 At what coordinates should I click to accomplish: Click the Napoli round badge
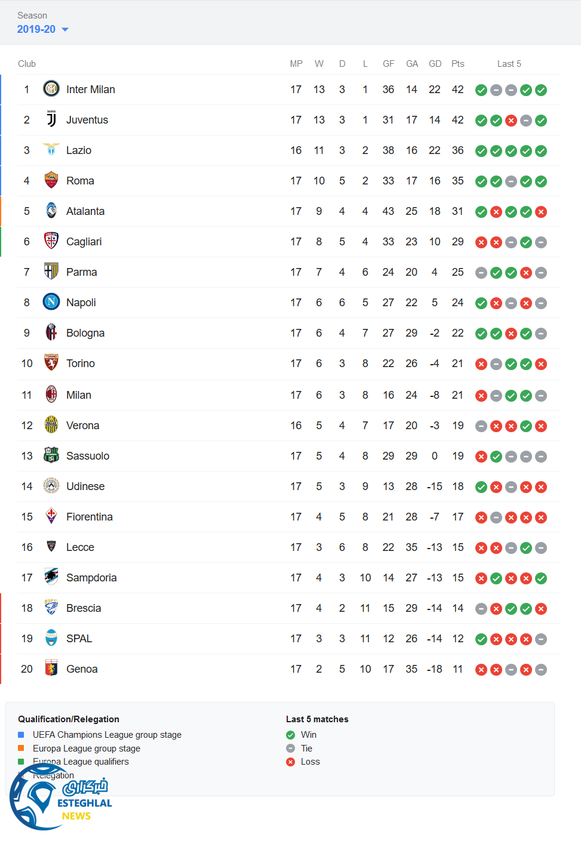(51, 302)
